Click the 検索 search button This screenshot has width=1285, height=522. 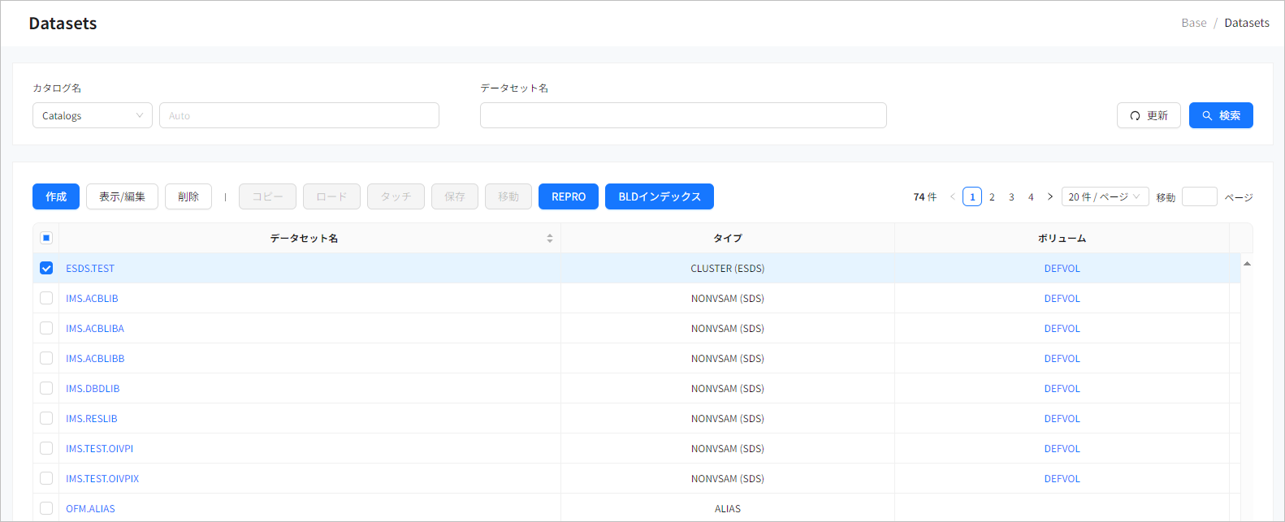click(1221, 115)
